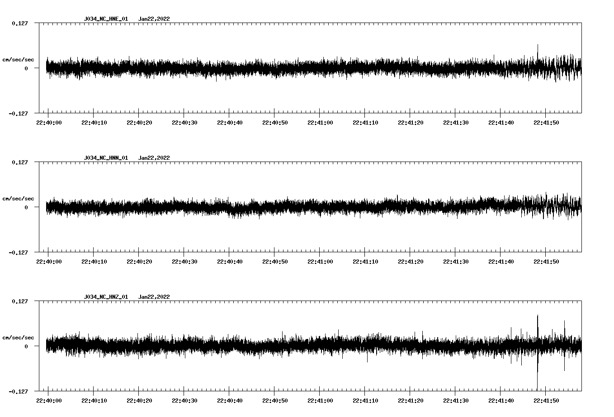Click Jan22,2022 date on HNN plot
The width and height of the screenshot is (614, 417).
click(154, 158)
